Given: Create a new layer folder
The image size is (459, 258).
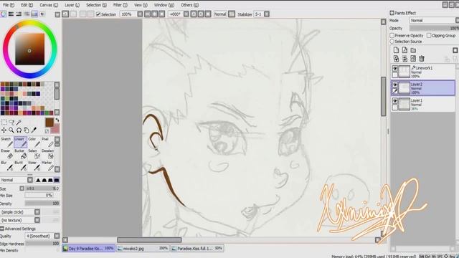Looking at the screenshot, I should tap(413, 50).
